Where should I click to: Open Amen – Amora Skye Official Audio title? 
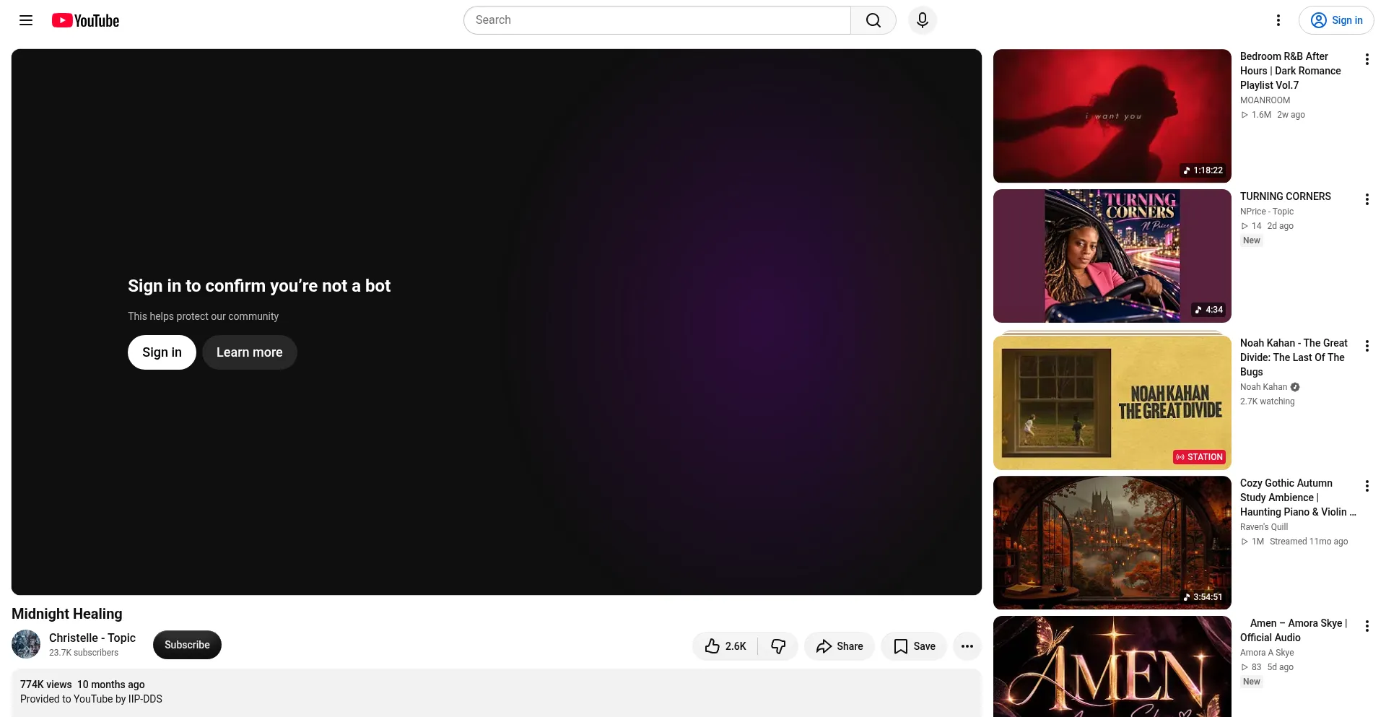coord(1294,630)
